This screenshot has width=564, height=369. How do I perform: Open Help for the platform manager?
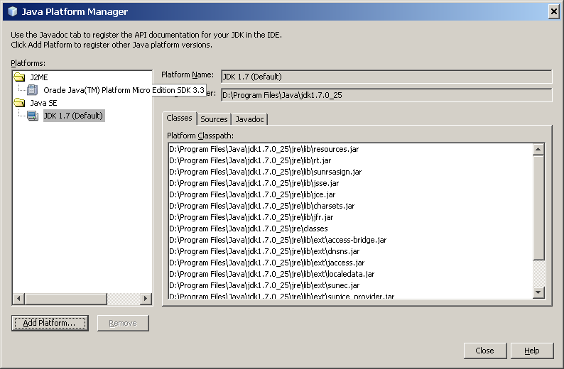(x=531, y=351)
